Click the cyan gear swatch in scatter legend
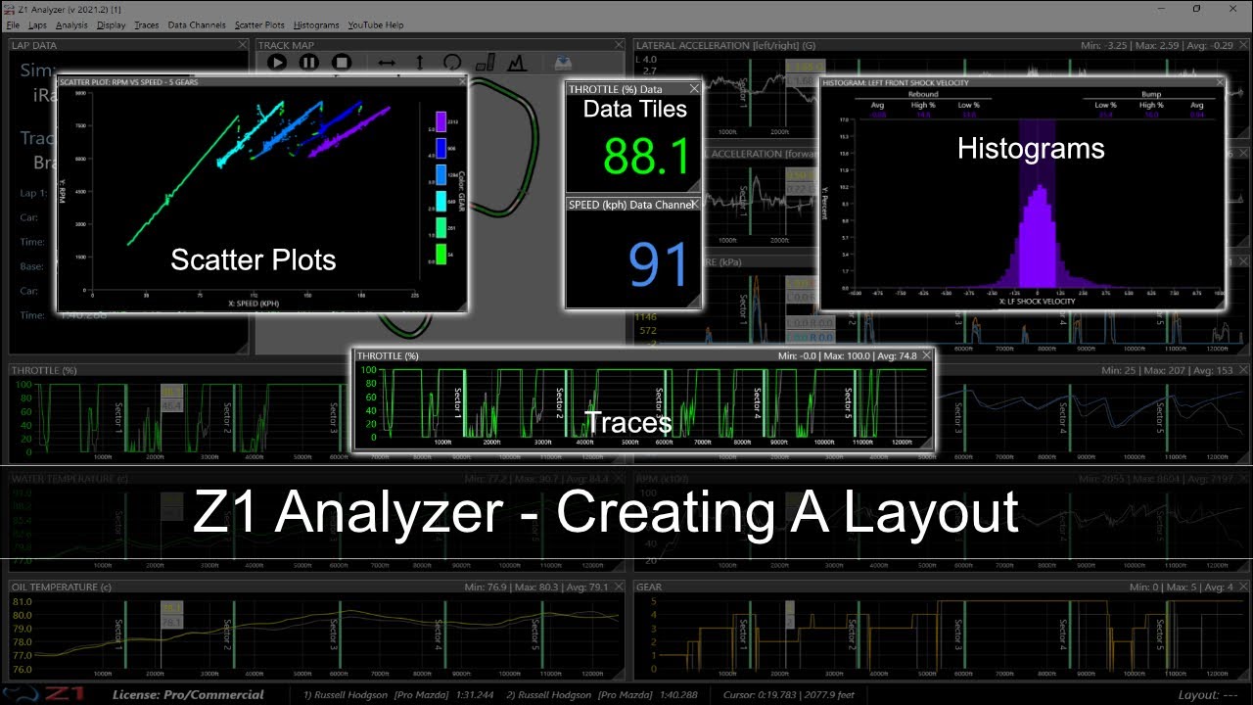 (441, 202)
